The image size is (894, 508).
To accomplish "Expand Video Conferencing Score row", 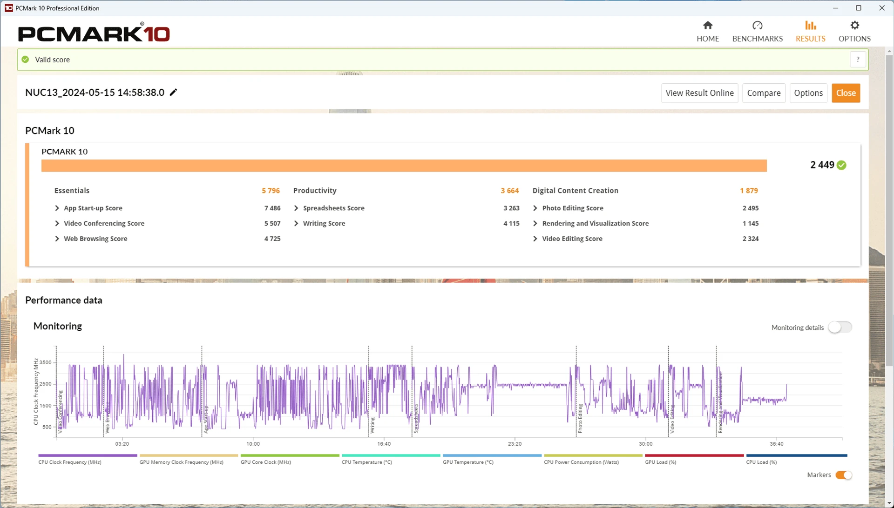I will pyautogui.click(x=57, y=223).
